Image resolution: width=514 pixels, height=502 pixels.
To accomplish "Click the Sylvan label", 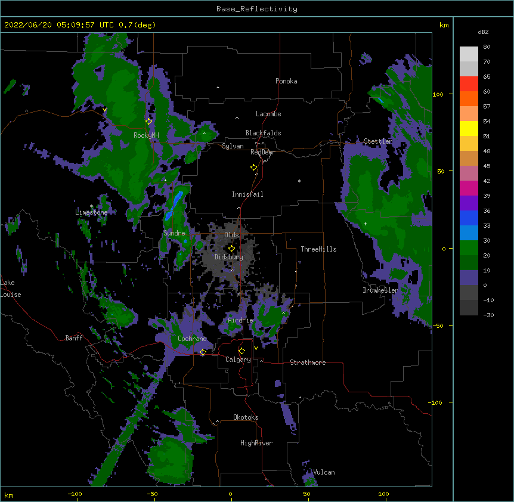I will [x=233, y=146].
